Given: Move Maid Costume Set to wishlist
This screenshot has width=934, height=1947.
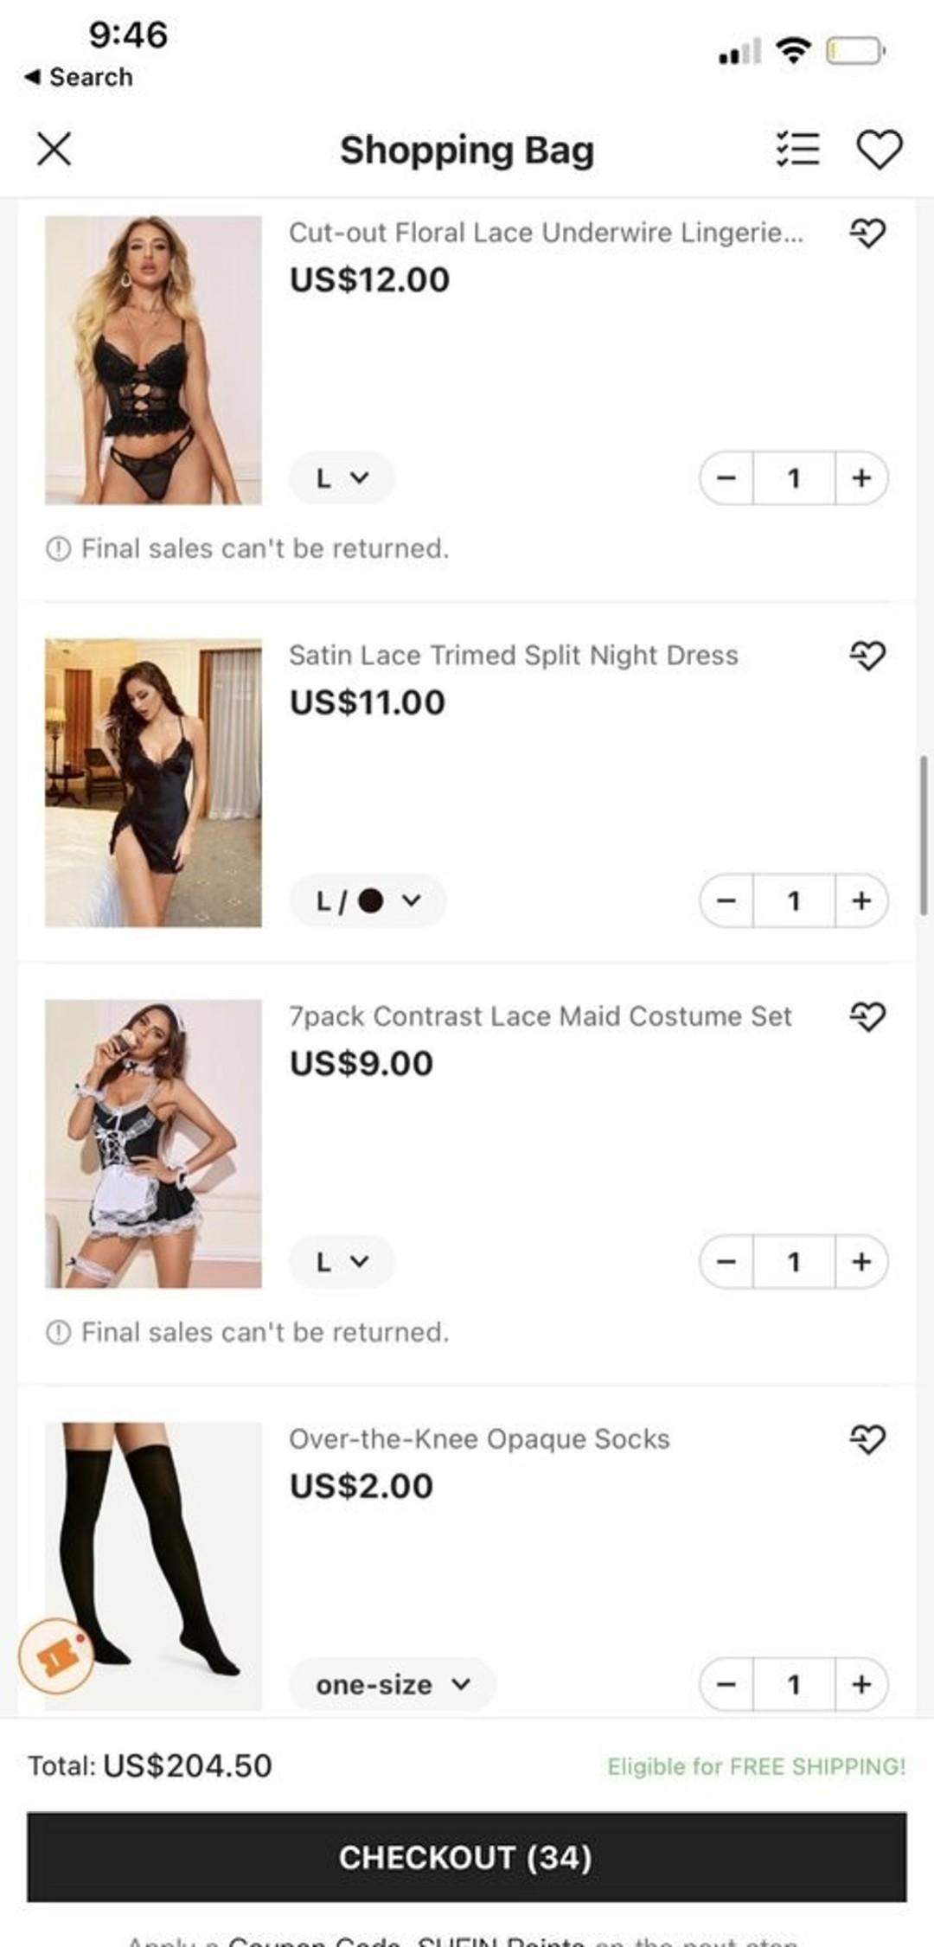Looking at the screenshot, I should tap(867, 1016).
